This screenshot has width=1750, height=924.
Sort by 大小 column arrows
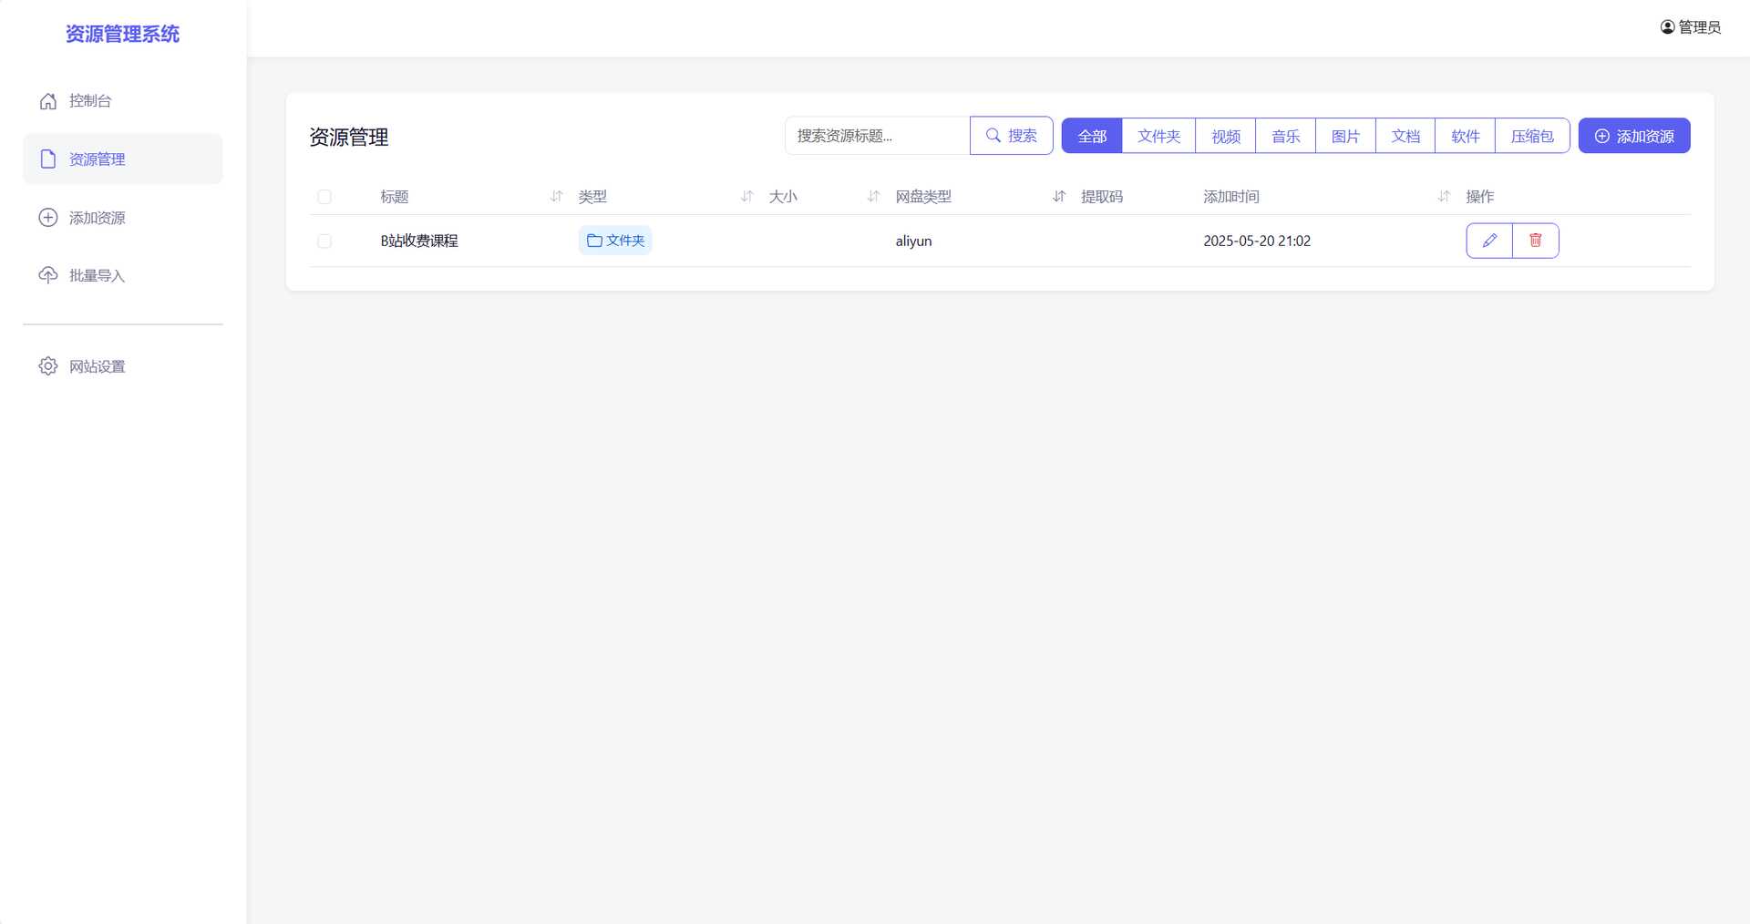tap(873, 197)
